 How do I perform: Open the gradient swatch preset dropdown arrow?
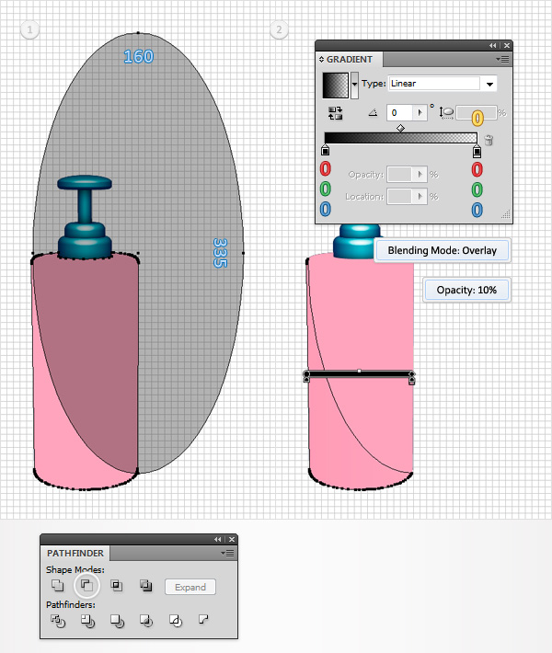point(354,85)
